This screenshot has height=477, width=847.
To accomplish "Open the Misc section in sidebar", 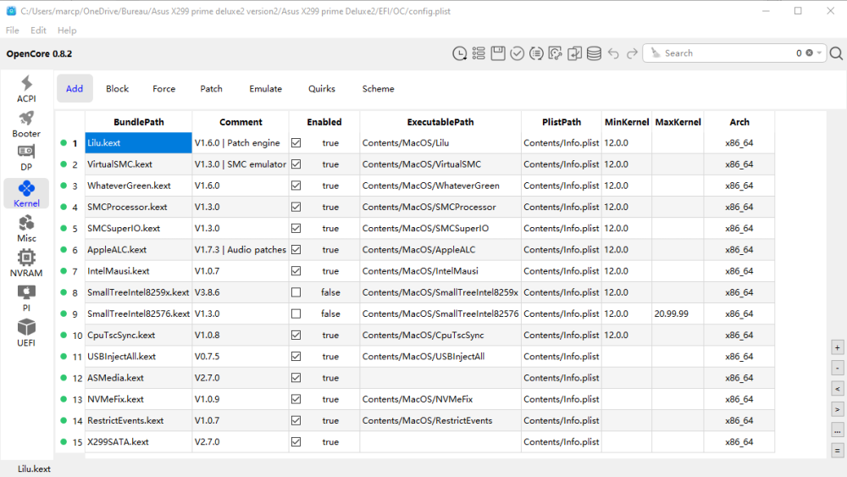I will [26, 229].
